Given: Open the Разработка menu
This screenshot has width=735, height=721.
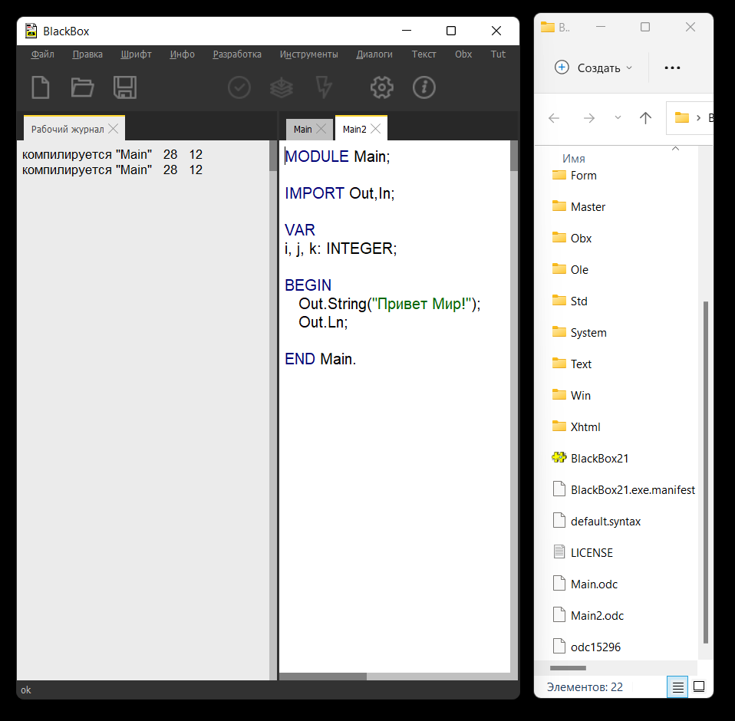Looking at the screenshot, I should tap(237, 54).
